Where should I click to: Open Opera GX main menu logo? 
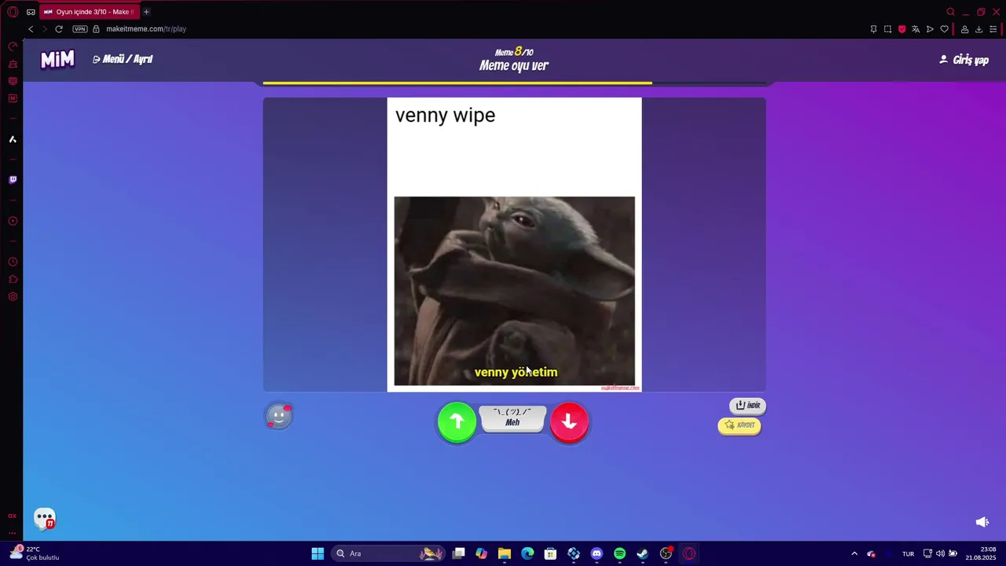pyautogui.click(x=12, y=12)
